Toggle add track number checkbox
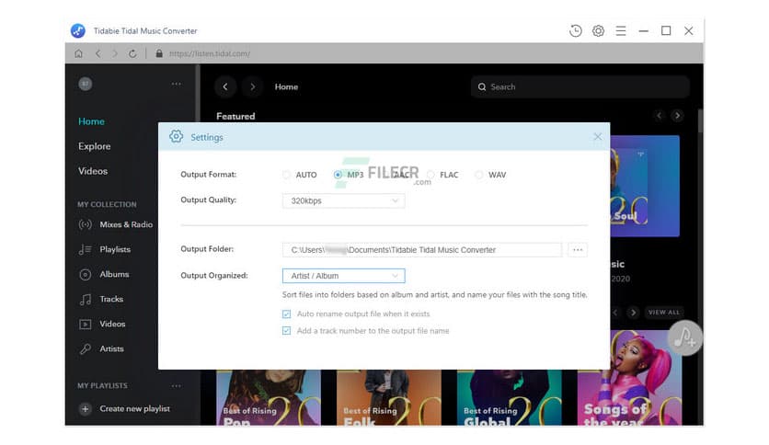The width and height of the screenshot is (769, 445). click(x=286, y=331)
